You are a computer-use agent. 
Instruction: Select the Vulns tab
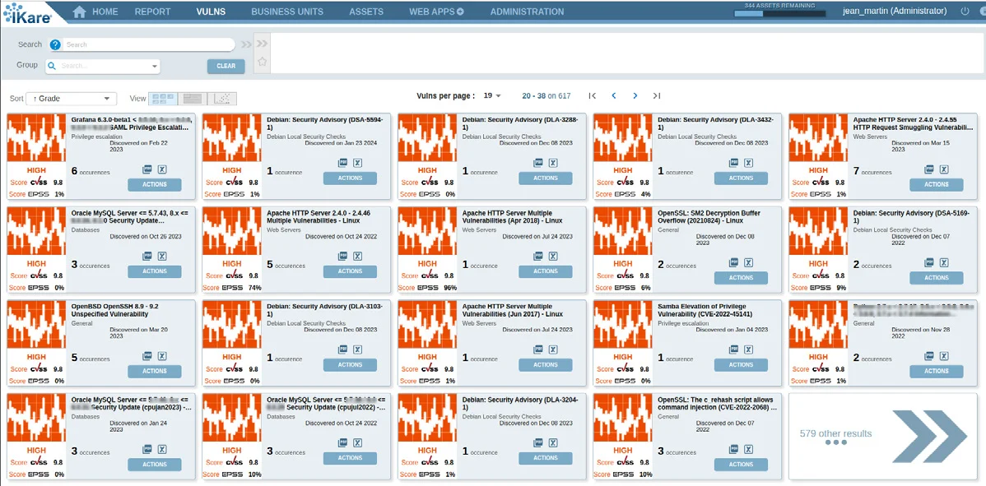(211, 12)
